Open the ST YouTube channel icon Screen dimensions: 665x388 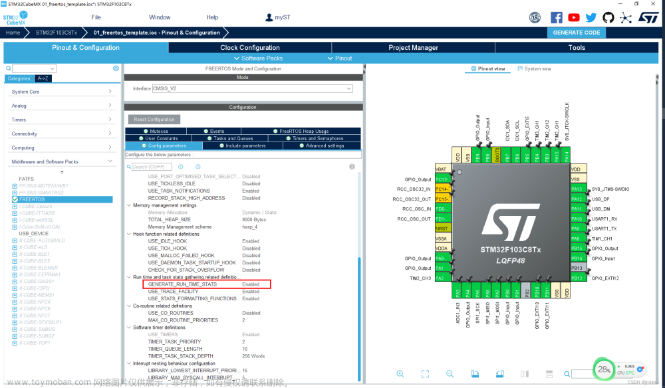(x=574, y=17)
